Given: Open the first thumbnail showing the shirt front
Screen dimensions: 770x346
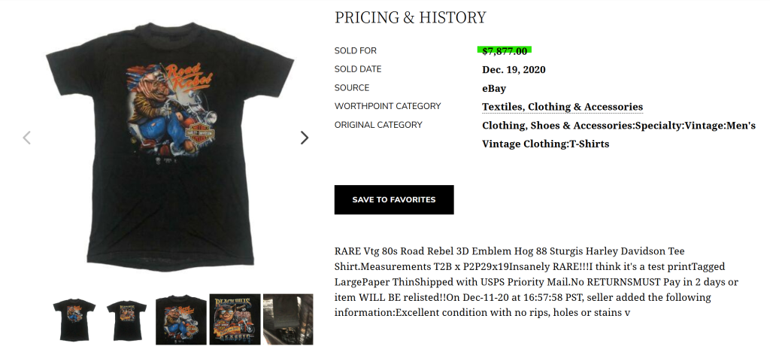Looking at the screenshot, I should [74, 320].
